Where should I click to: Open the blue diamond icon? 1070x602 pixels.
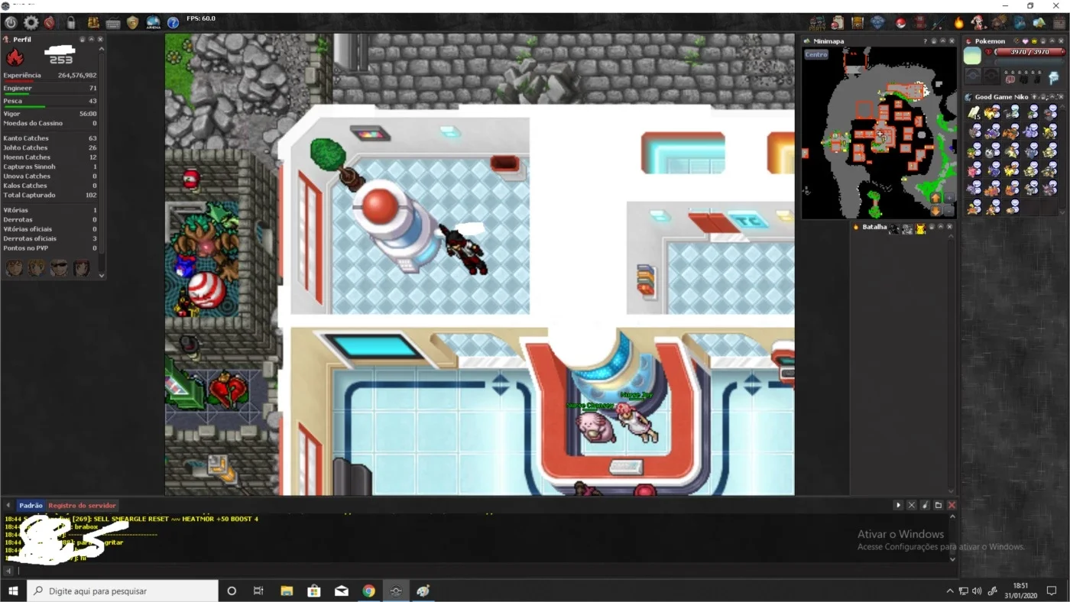point(878,23)
